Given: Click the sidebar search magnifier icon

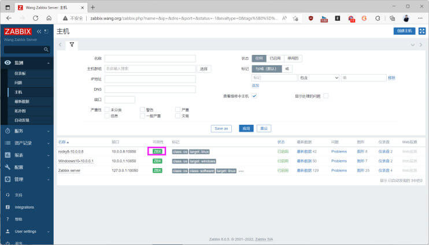Looking at the screenshot, I should pos(46,50).
